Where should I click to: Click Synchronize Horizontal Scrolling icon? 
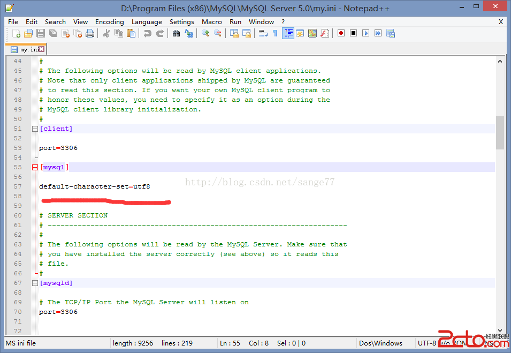click(246, 33)
